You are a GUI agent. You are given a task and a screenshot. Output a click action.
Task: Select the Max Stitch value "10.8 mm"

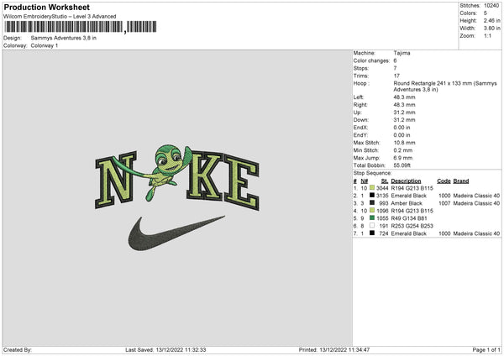point(404,143)
